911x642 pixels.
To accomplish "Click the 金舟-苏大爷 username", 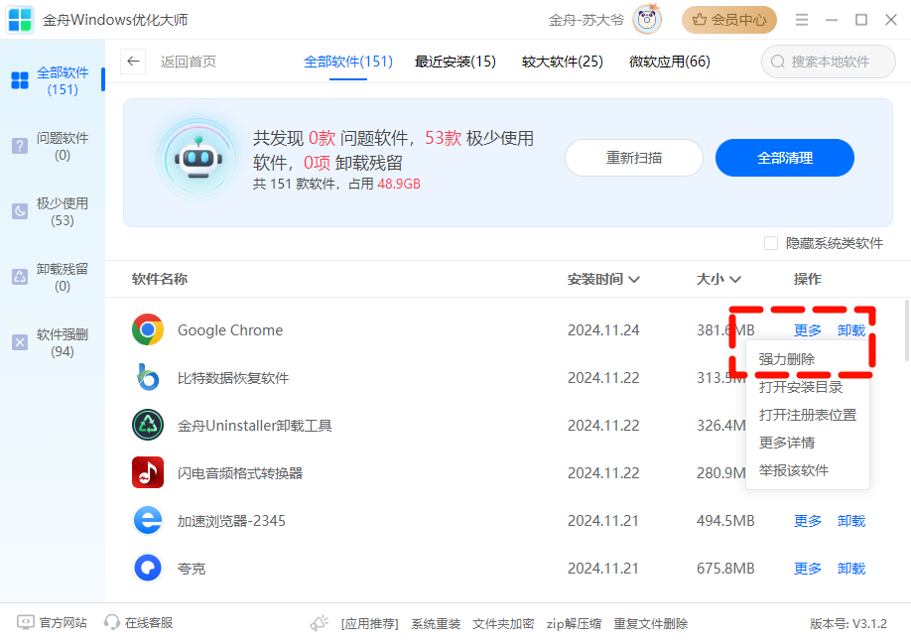I will pos(586,20).
